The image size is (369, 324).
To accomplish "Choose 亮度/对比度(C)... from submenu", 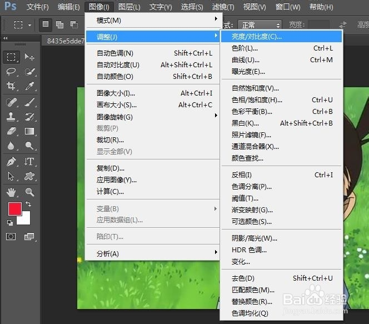I will [x=281, y=37].
